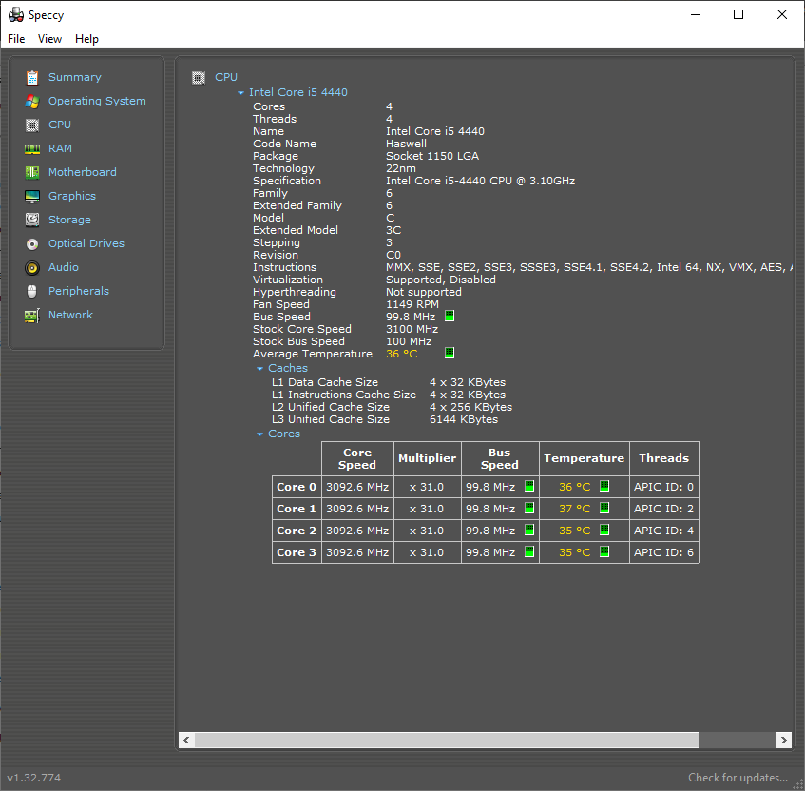Click the Multiplier column header
Viewport: 805px width, 791px height.
tap(427, 458)
